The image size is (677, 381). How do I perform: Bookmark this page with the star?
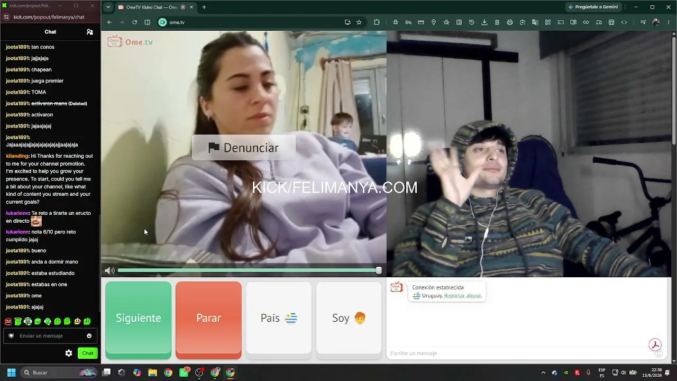click(x=359, y=22)
